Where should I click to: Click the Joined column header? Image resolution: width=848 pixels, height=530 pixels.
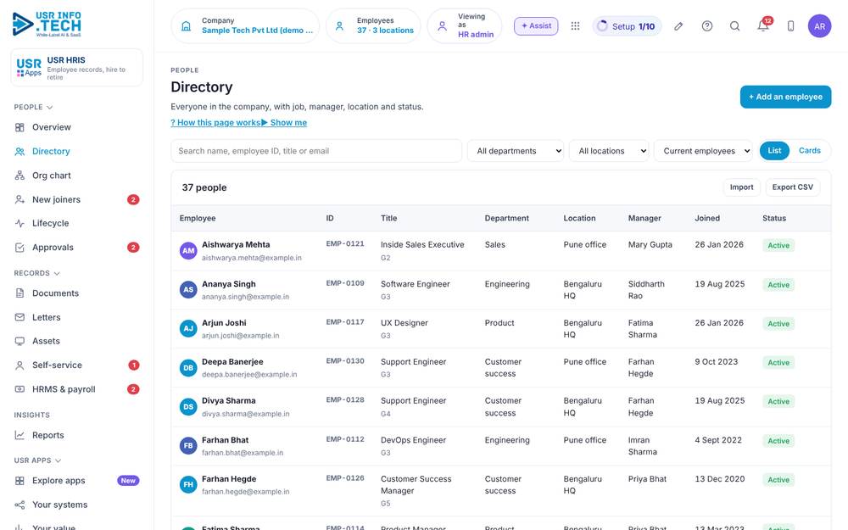pyautogui.click(x=707, y=219)
